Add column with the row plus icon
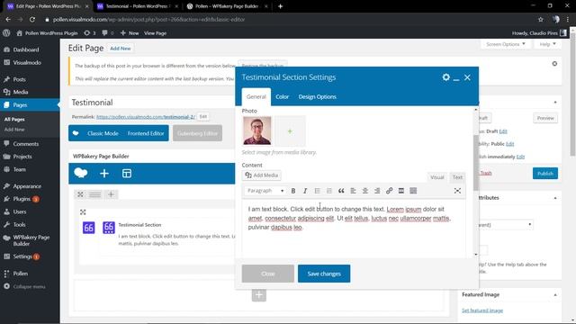 (111, 194)
